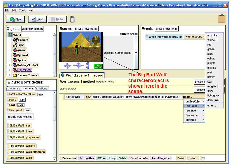
Task: Click create new method button
Action: (x=20, y=117)
